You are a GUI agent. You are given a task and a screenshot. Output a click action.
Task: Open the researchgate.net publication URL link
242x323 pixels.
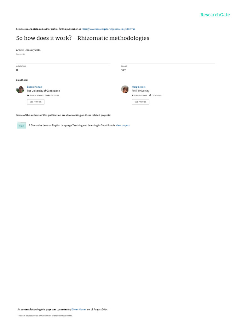pyautogui.click(x=108, y=29)
